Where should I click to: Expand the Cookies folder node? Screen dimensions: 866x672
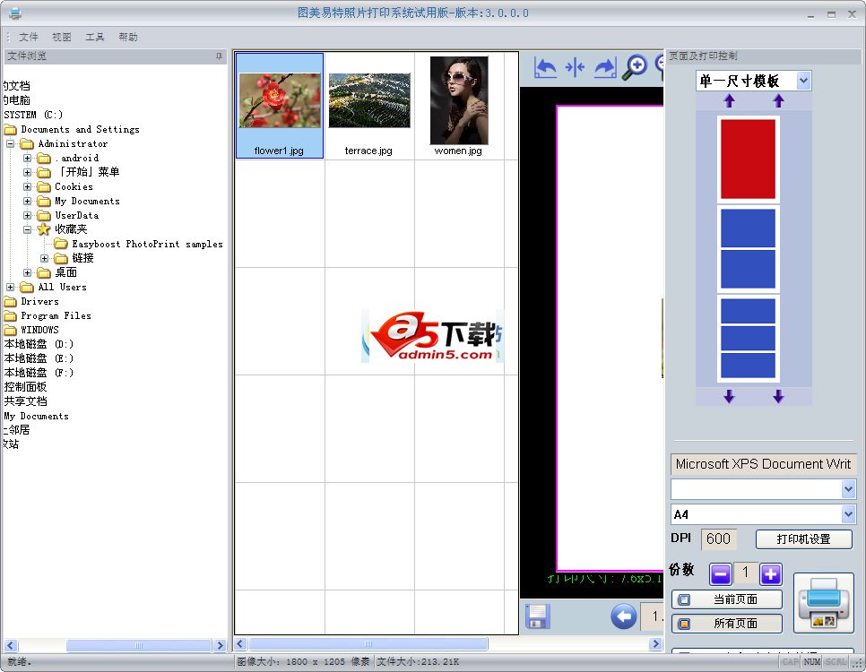[28, 186]
